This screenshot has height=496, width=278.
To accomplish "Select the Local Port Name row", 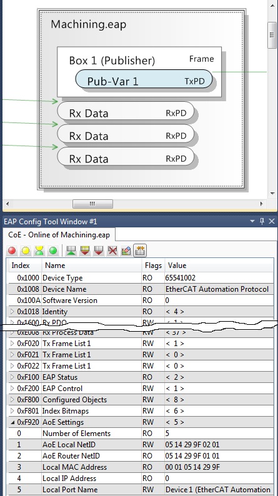I will pyautogui.click(x=141, y=490).
